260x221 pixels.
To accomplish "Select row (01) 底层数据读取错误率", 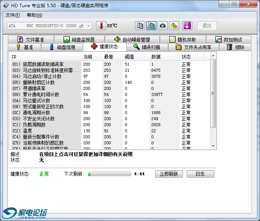I will pos(110,64).
